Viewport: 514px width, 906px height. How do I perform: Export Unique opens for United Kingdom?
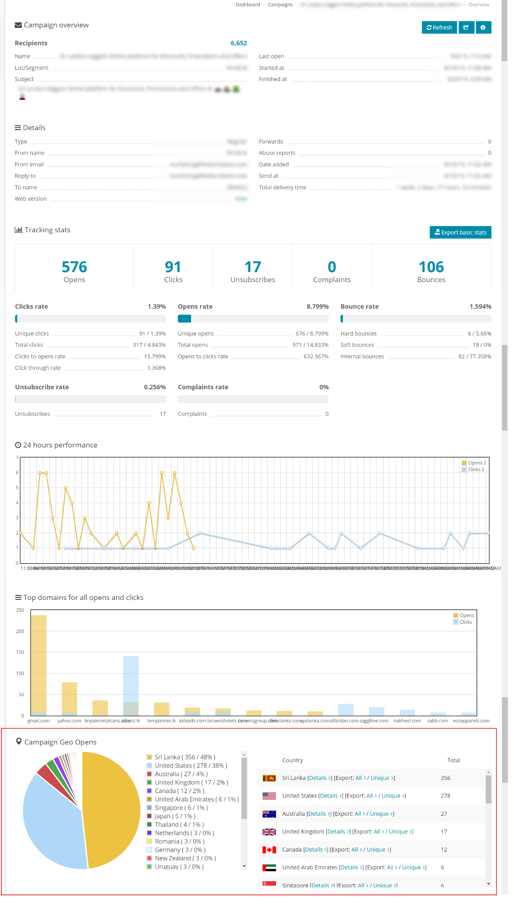[401, 832]
